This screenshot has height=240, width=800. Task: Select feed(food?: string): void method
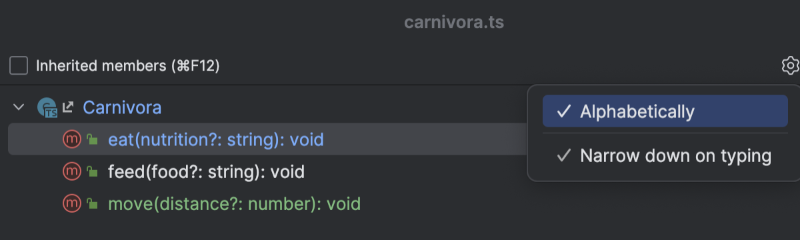click(206, 172)
